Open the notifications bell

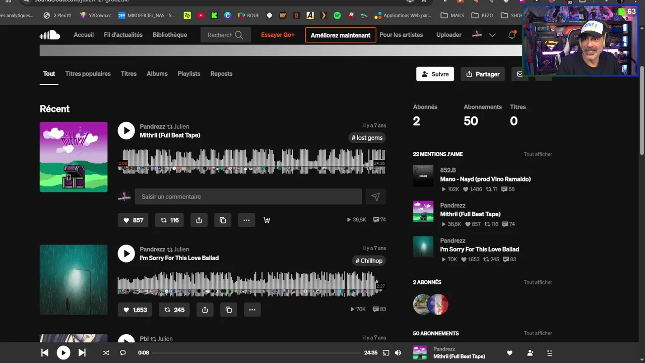pyautogui.click(x=512, y=35)
